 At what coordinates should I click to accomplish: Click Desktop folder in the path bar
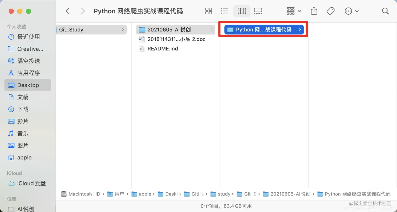168,194
